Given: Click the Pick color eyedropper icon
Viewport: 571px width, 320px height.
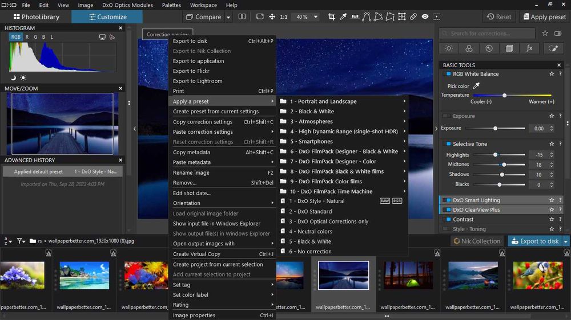Looking at the screenshot, I should 477,86.
